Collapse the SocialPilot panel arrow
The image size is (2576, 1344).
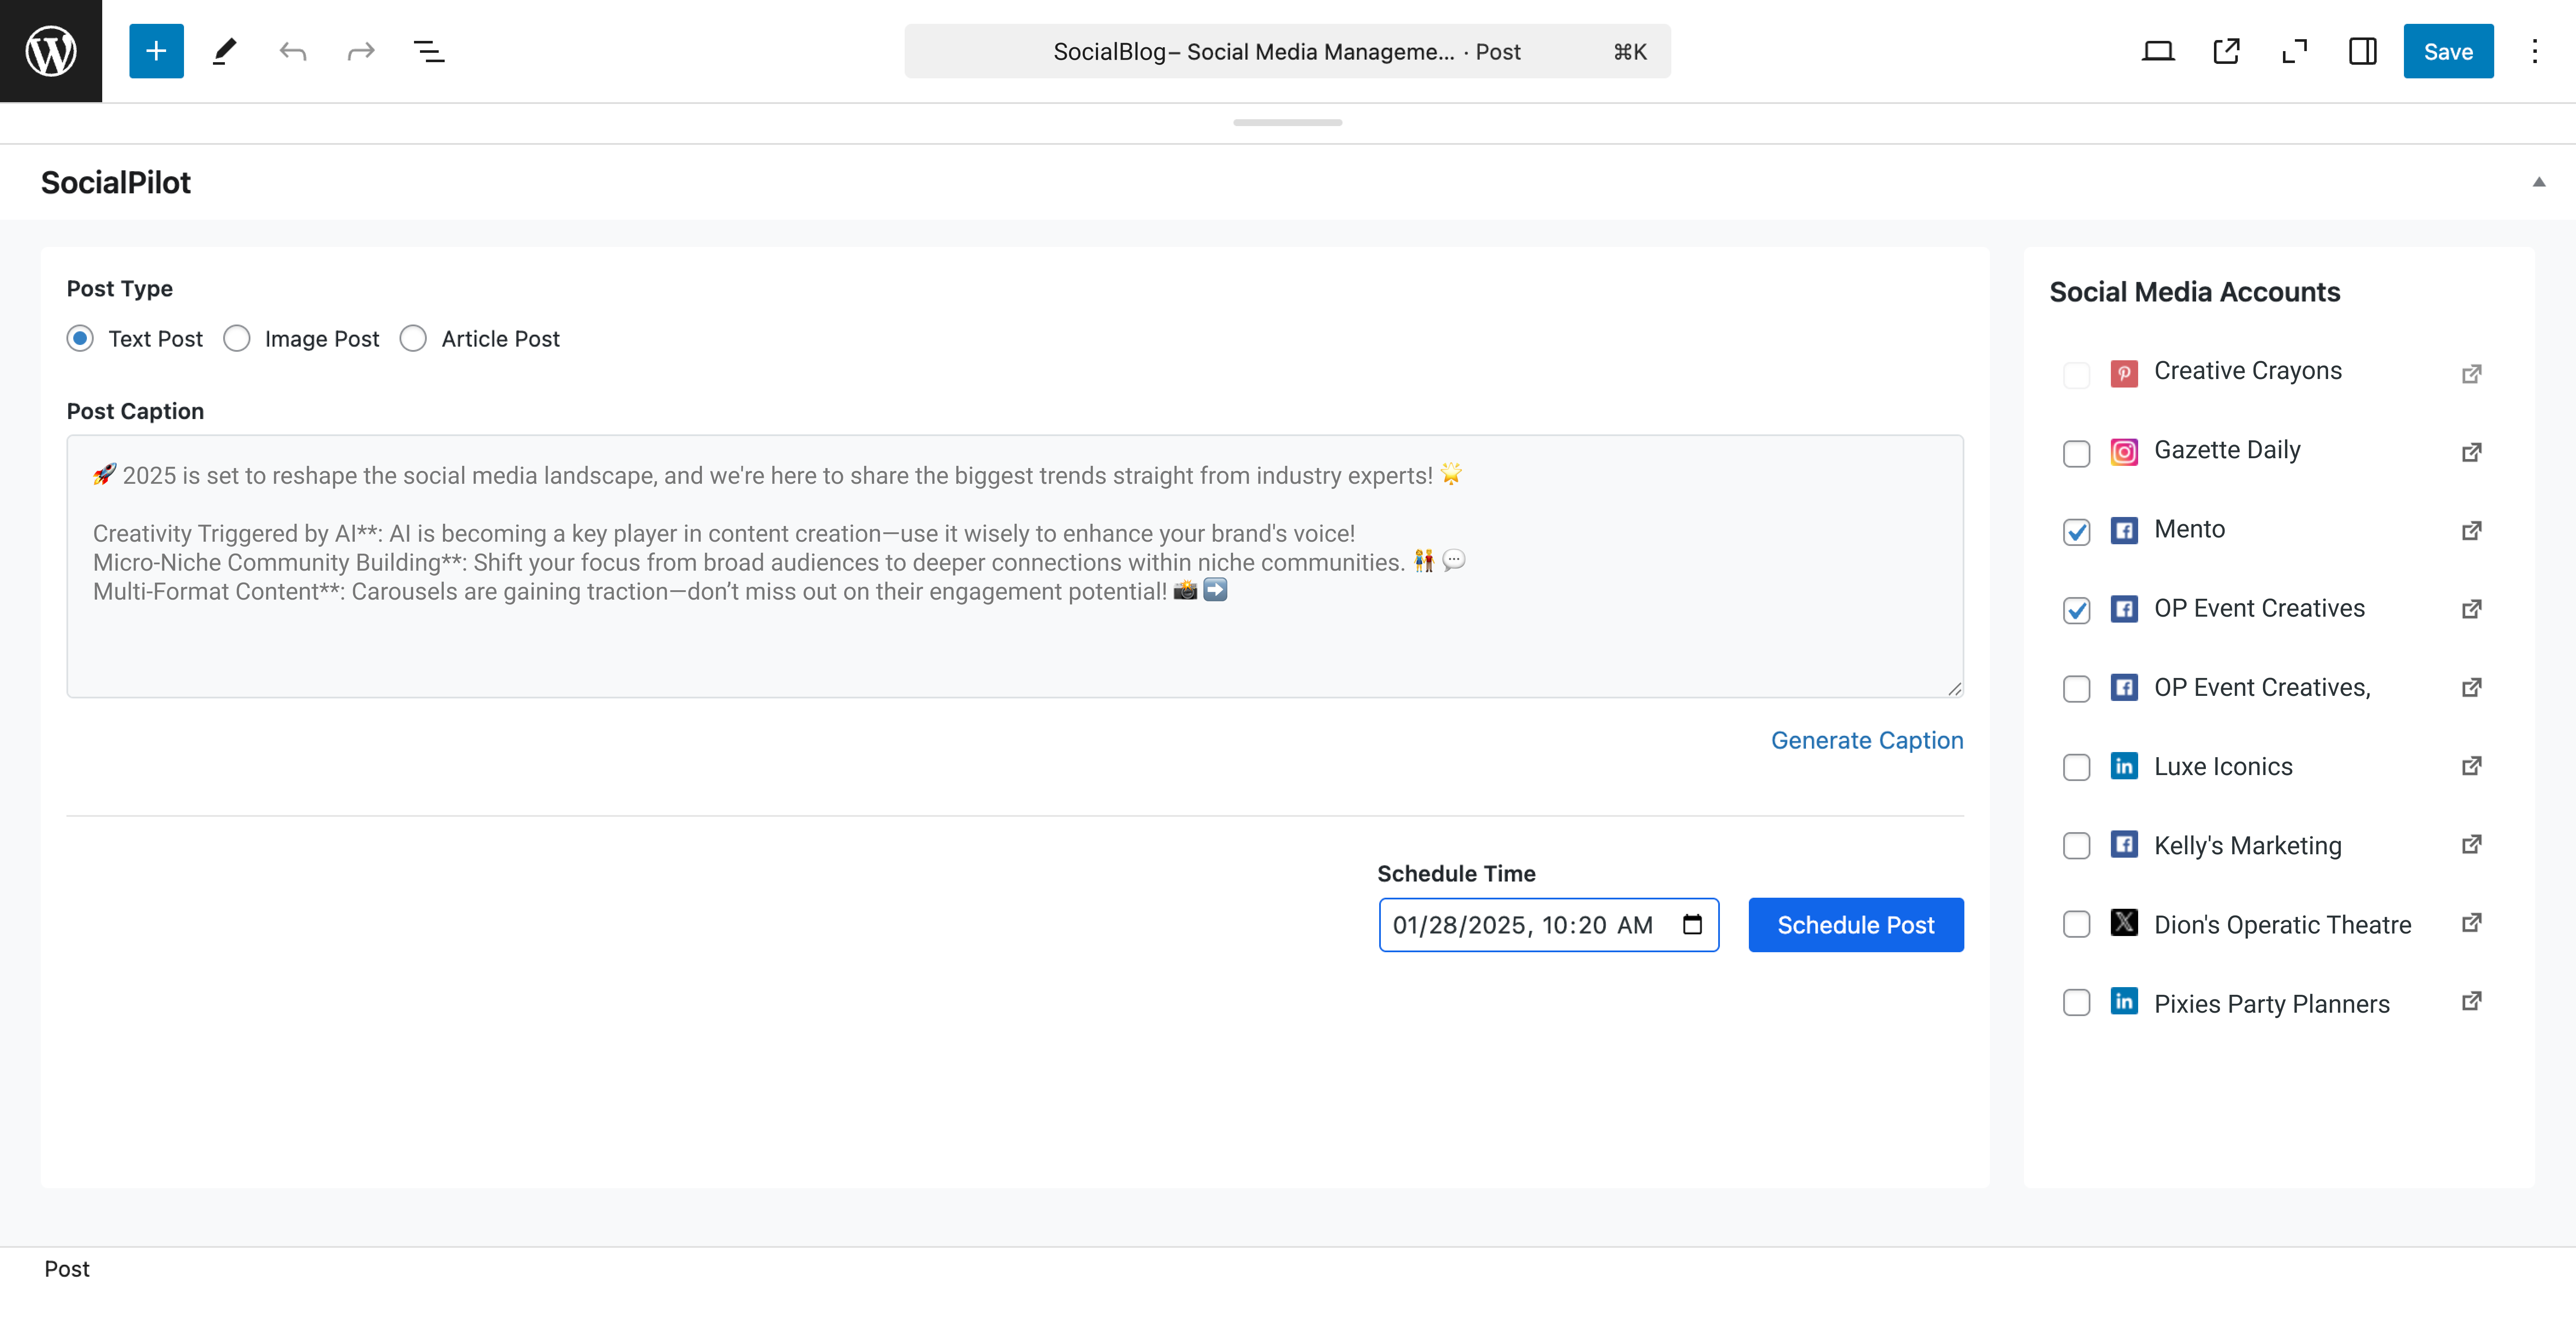click(2538, 182)
